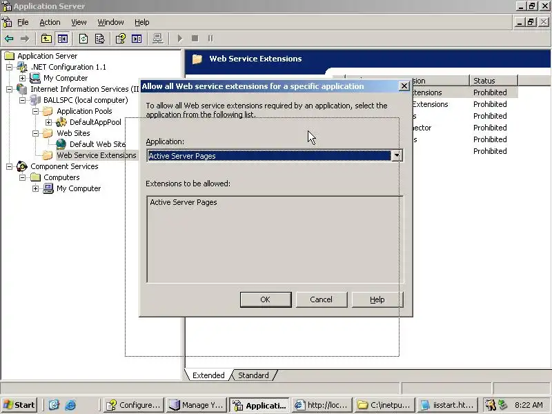This screenshot has height=414, width=552.
Task: Expand My Computer under .NET Configuration
Action: coord(23,78)
